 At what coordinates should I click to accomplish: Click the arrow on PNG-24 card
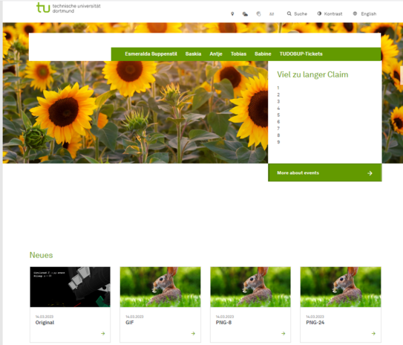point(373,333)
